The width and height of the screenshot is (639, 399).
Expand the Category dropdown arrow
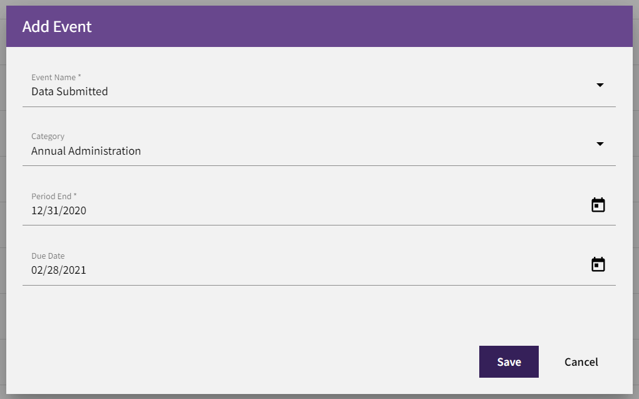coord(600,144)
